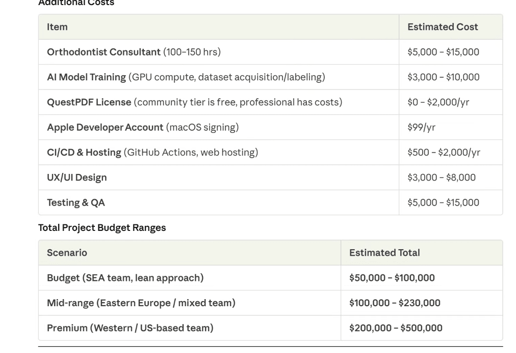516x353 pixels.
Task: Select the Testing & QA item cell
Action: point(76,202)
